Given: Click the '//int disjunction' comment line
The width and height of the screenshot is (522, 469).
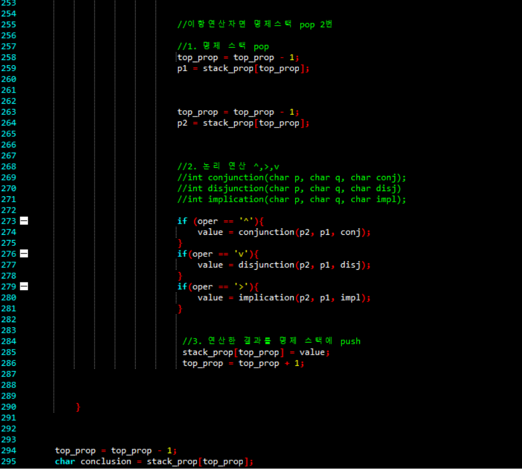Looking at the screenshot, I should point(290,189).
